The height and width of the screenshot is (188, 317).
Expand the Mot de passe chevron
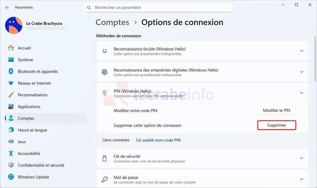[302, 179]
